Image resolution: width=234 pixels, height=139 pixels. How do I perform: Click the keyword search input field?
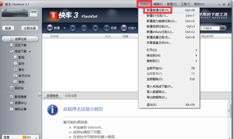coord(210,28)
